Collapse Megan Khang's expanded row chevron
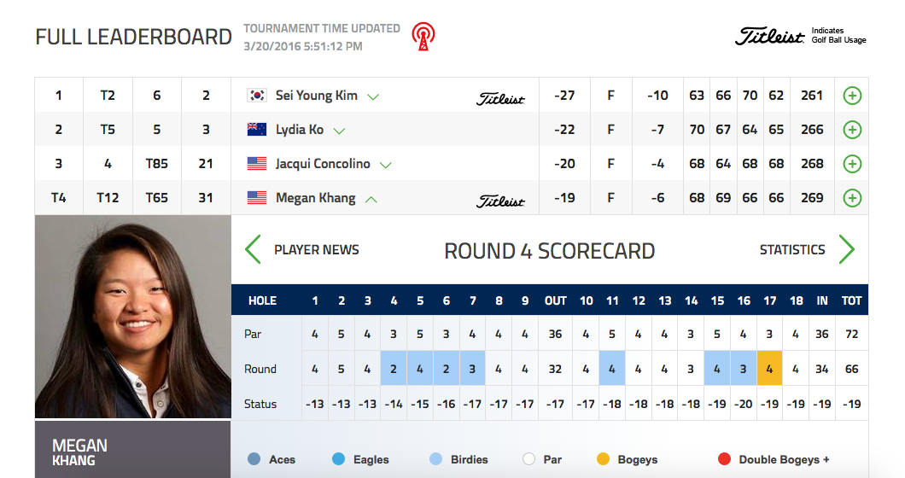This screenshot has width=905, height=478. click(x=371, y=199)
